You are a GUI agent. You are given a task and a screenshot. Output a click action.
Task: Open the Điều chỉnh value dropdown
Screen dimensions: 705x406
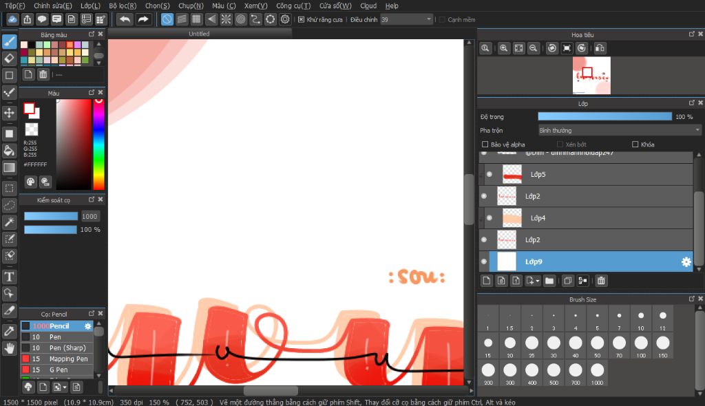coord(428,19)
